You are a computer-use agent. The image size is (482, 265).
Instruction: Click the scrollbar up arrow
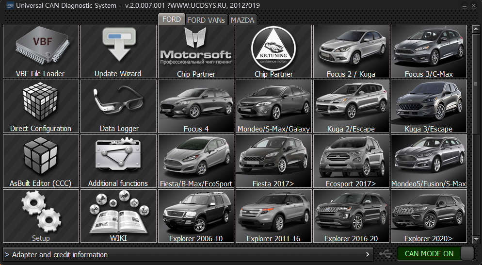(x=476, y=29)
